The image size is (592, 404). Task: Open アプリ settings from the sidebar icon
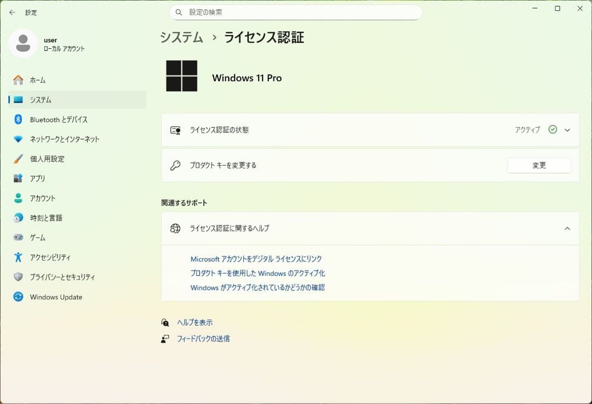point(18,178)
